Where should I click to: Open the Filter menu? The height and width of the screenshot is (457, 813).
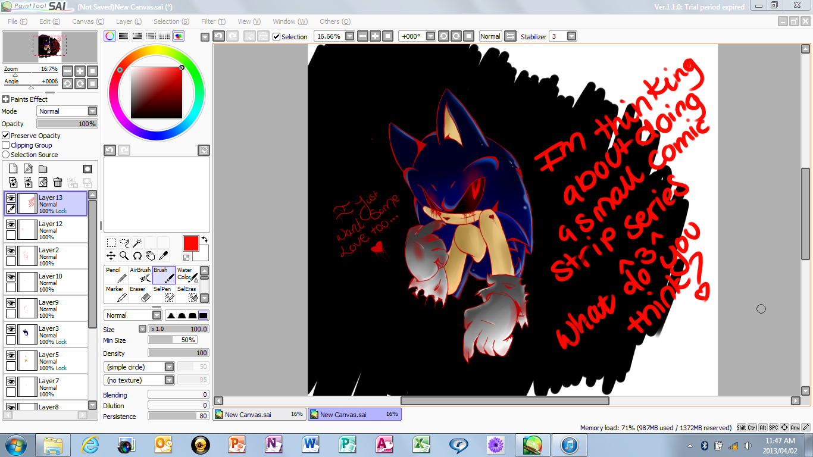coord(213,21)
